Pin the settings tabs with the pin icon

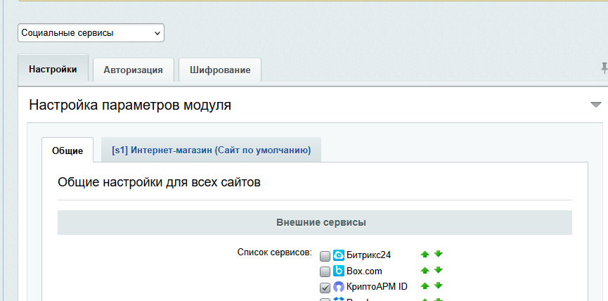pos(603,68)
